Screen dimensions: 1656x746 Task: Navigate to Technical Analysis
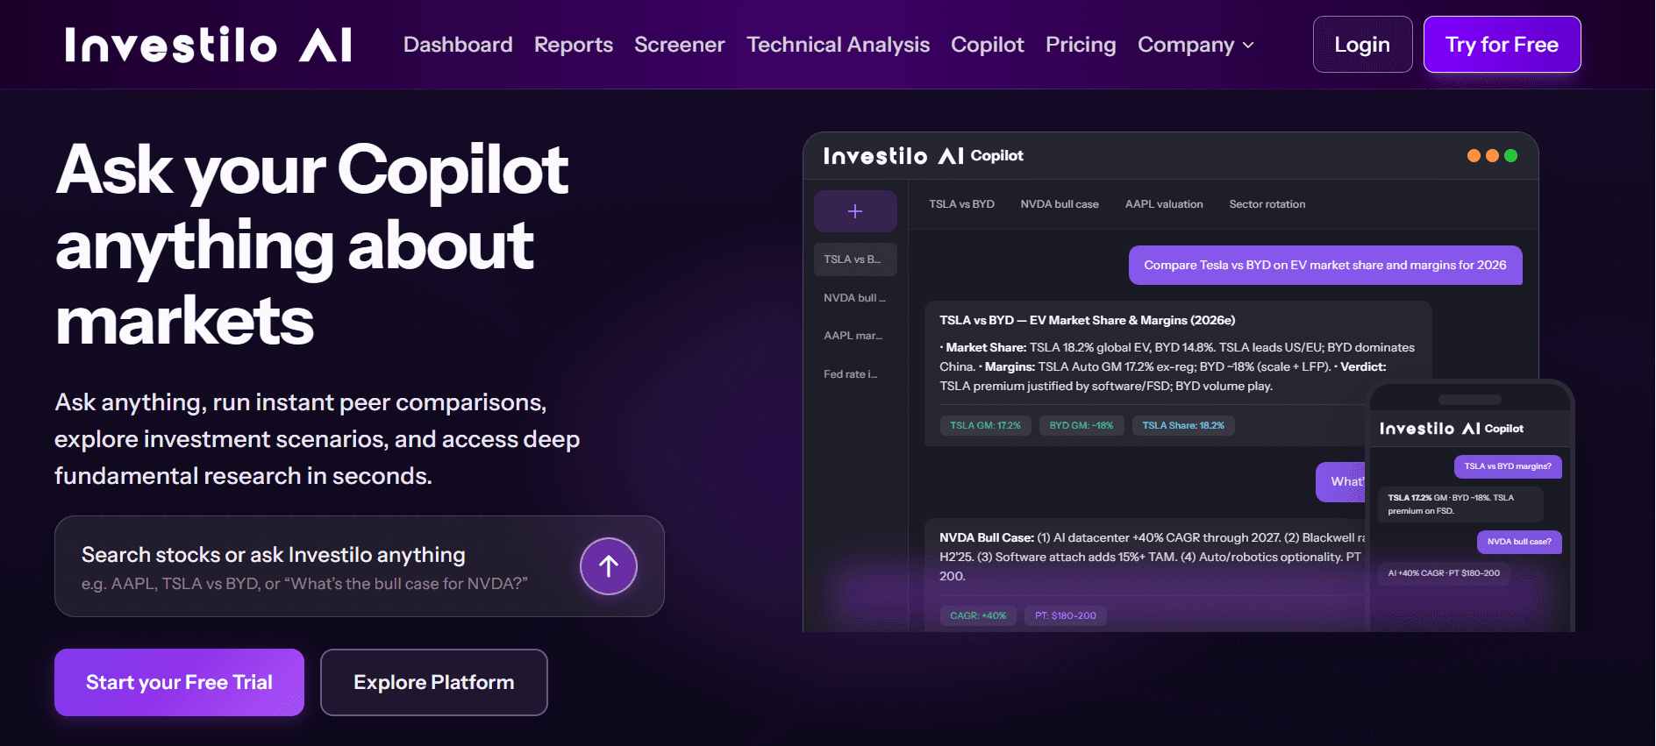838,45
